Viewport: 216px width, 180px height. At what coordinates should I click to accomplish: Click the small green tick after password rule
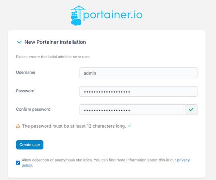(x=130, y=126)
